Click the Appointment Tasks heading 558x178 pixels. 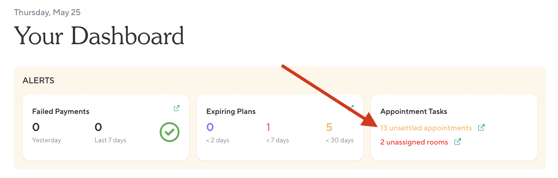[414, 111]
